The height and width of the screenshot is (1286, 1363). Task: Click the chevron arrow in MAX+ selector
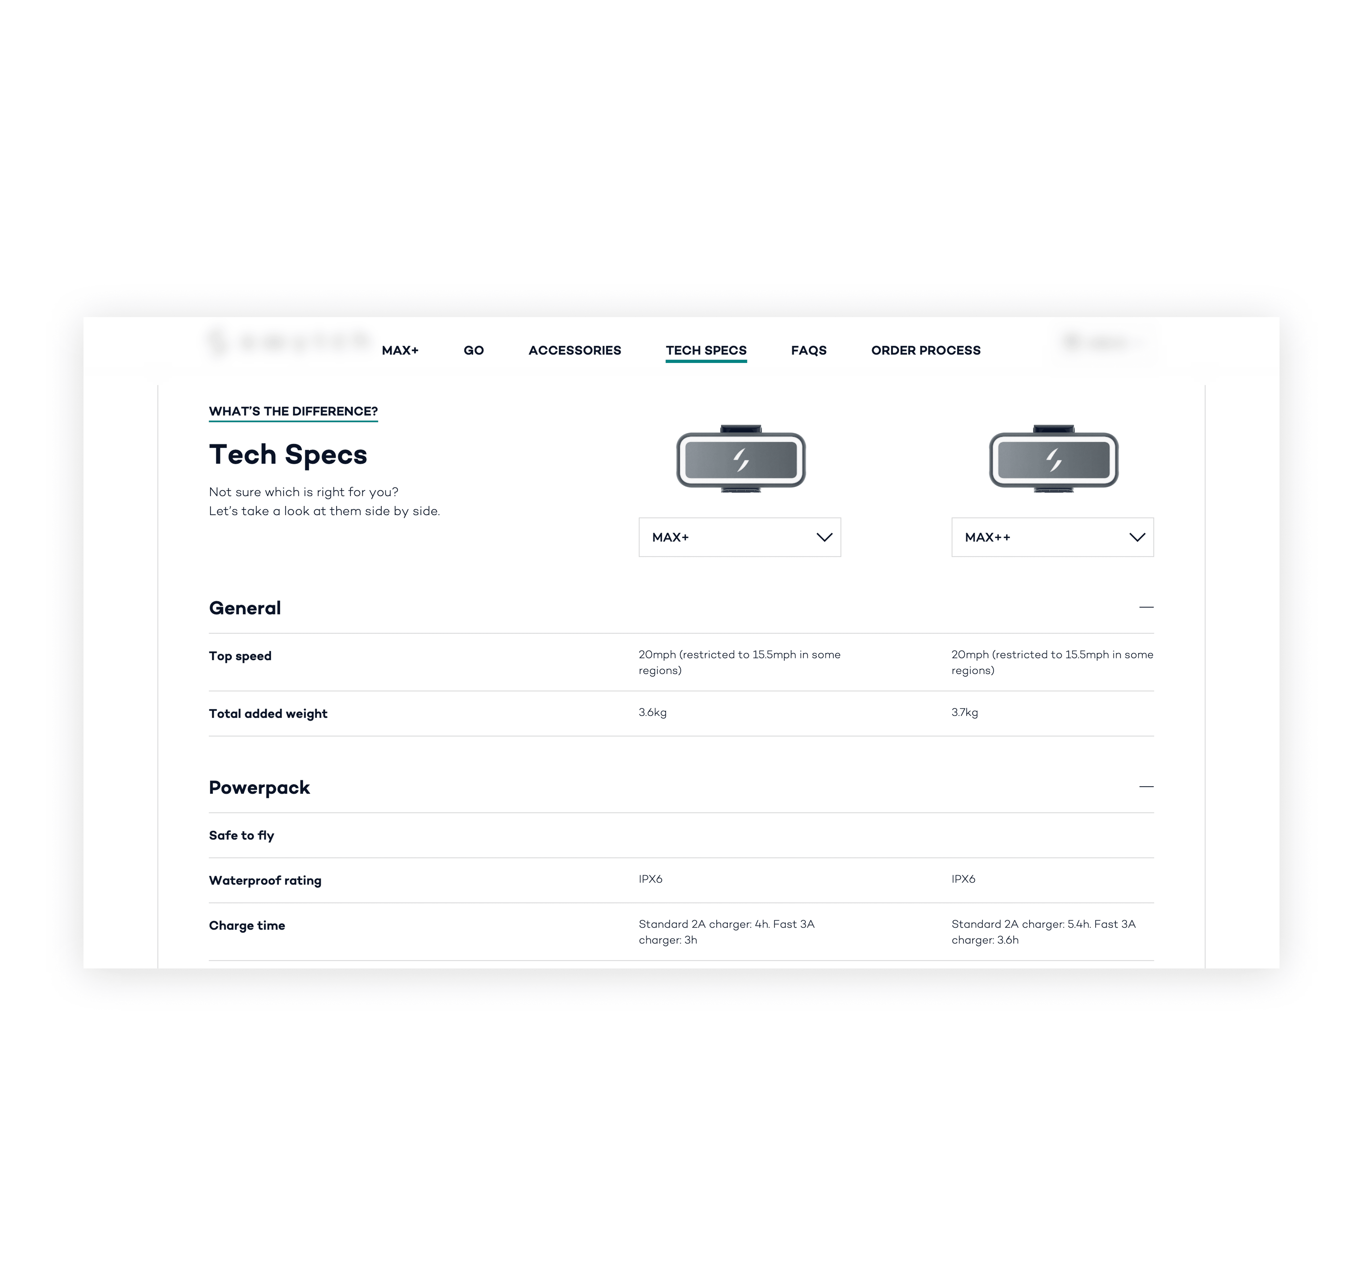coord(824,537)
